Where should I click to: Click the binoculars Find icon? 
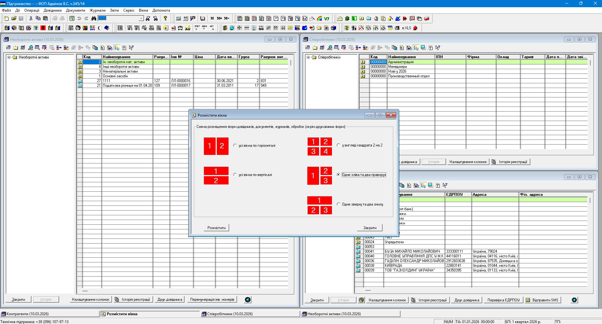[94, 19]
